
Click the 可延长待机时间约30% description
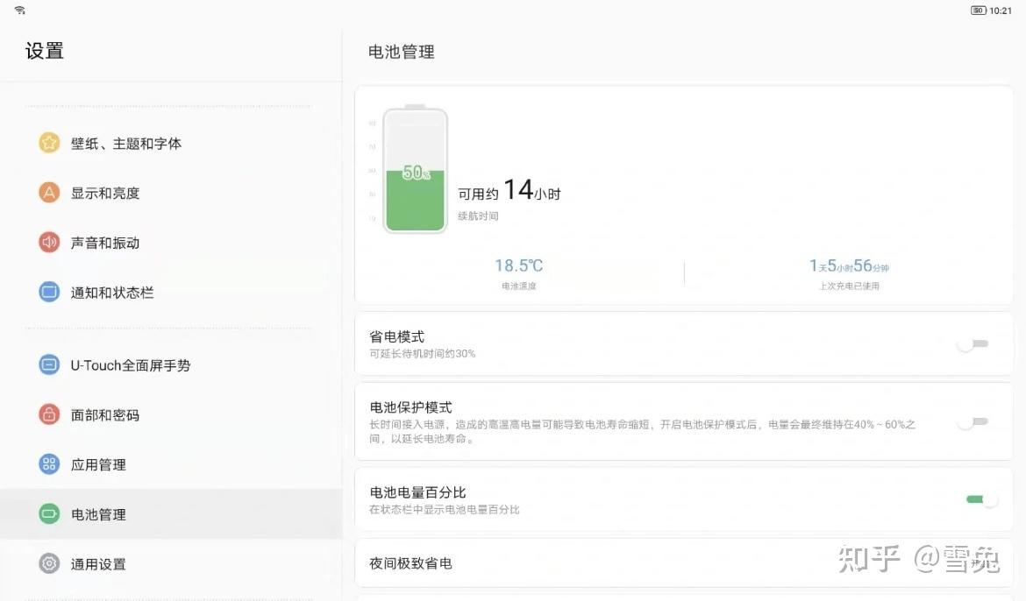click(422, 354)
